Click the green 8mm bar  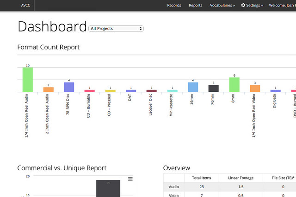pos(234,84)
